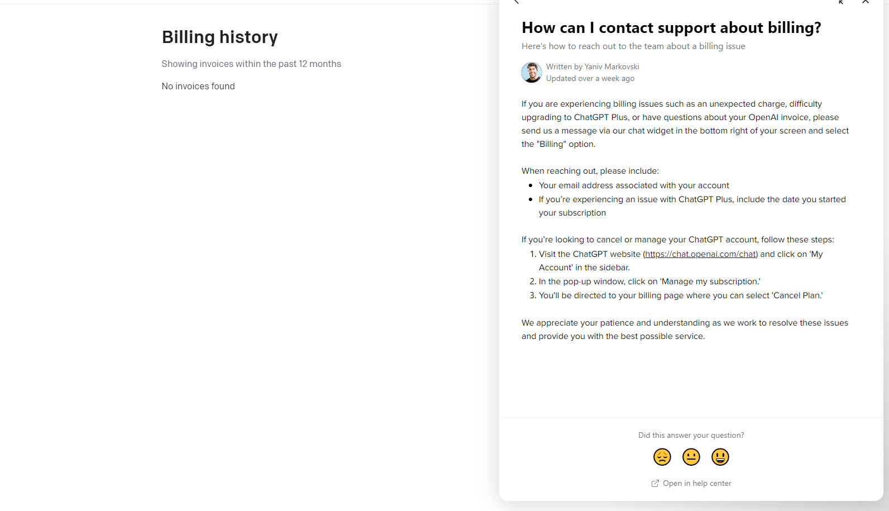
Task: Rate the article with the neutral face
Action: [691, 457]
